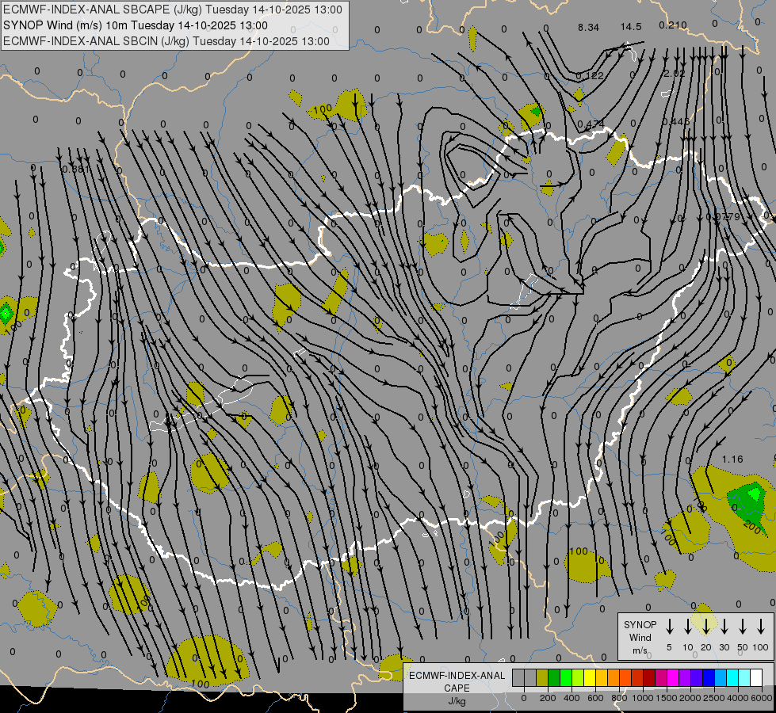This screenshot has height=713, width=776.
Task: Pick the dark red CAPE legend swatch
Action: (x=649, y=677)
